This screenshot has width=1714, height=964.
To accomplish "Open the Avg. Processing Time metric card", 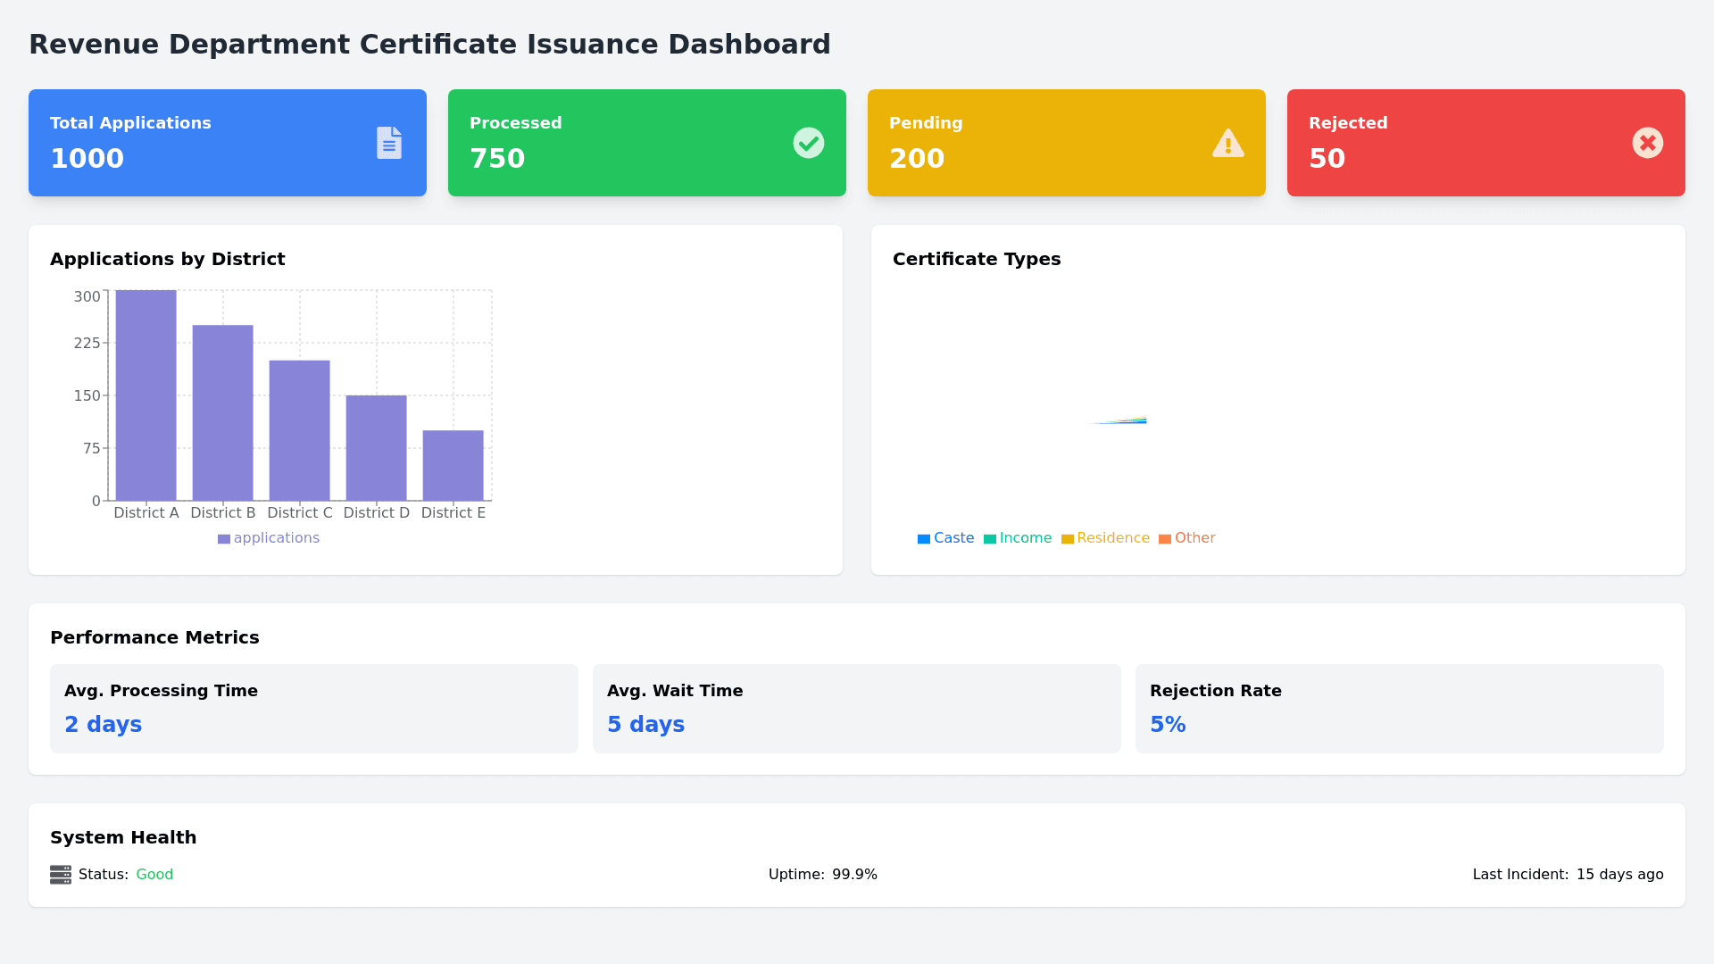I will [x=314, y=709].
